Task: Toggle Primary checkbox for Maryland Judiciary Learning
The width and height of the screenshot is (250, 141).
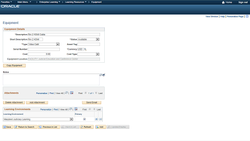Action: click(x=84, y=119)
